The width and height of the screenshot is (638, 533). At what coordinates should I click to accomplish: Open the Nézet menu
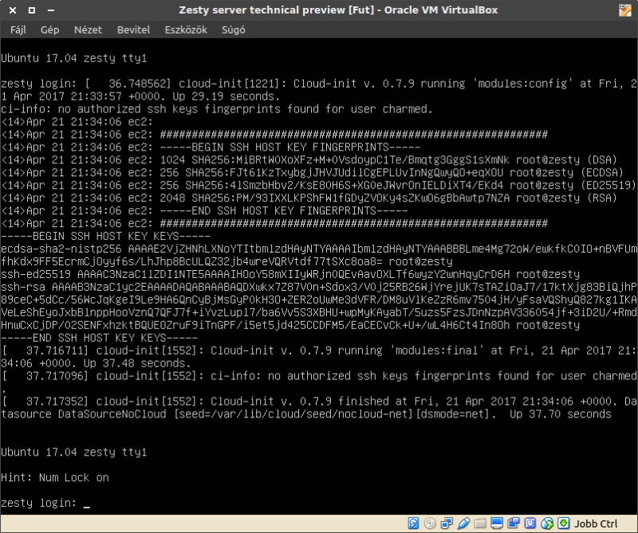[88, 30]
